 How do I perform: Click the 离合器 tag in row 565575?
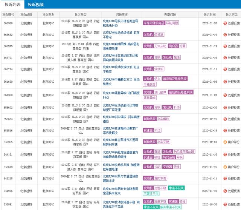pos(173,46)
